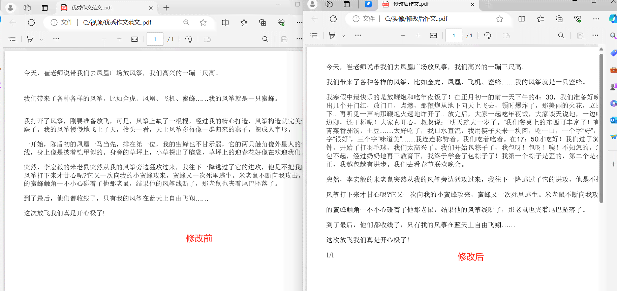Open new tab in left browser window
Screen dimensions: 617x291
click(166, 8)
